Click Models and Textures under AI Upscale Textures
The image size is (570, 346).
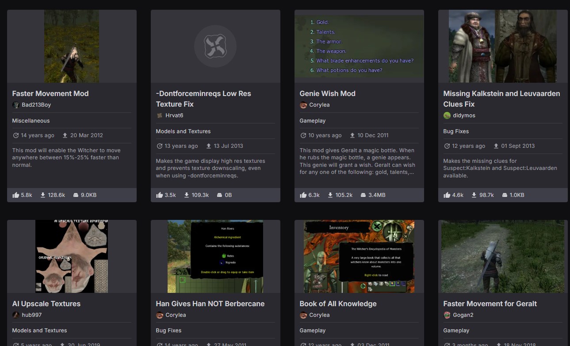(39, 331)
